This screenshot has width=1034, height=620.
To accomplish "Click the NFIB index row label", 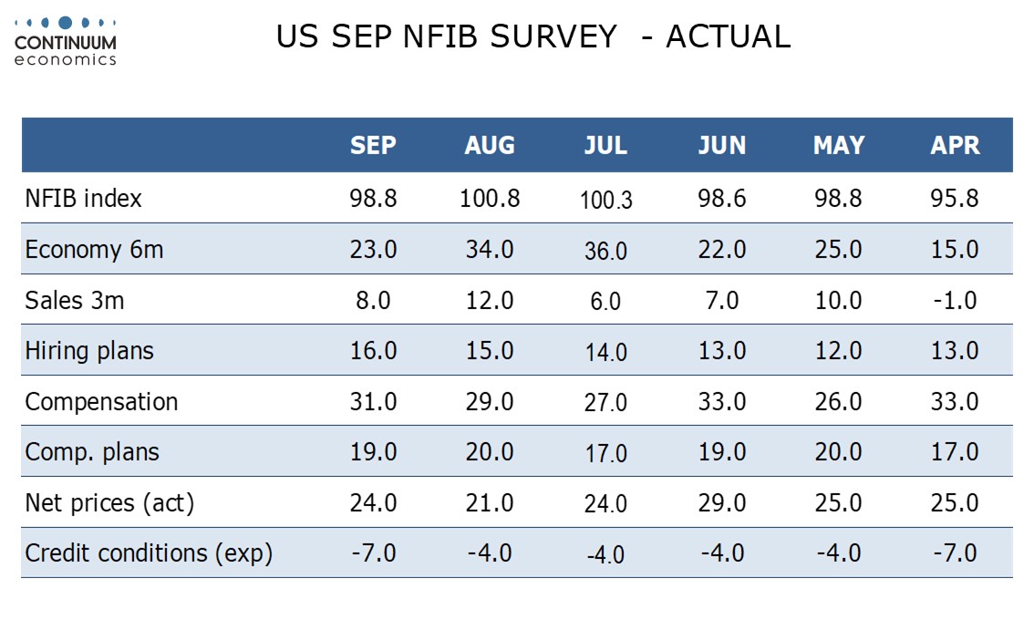I will click(84, 198).
